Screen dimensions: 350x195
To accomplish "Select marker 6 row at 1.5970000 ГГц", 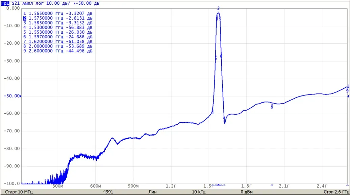I will (58, 37).
